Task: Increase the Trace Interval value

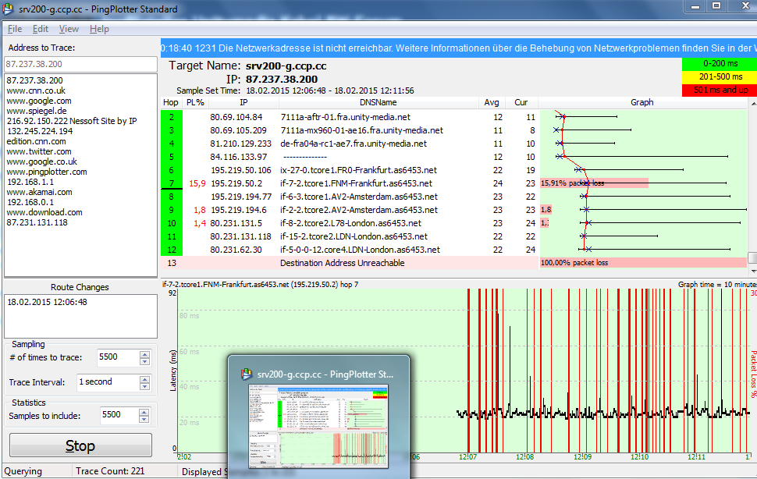Action: (144, 378)
